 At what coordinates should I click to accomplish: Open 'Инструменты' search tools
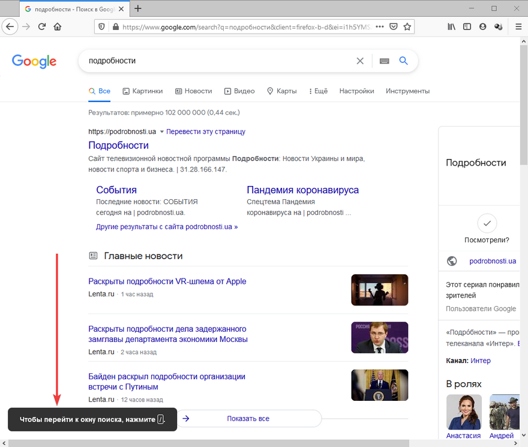tap(407, 91)
